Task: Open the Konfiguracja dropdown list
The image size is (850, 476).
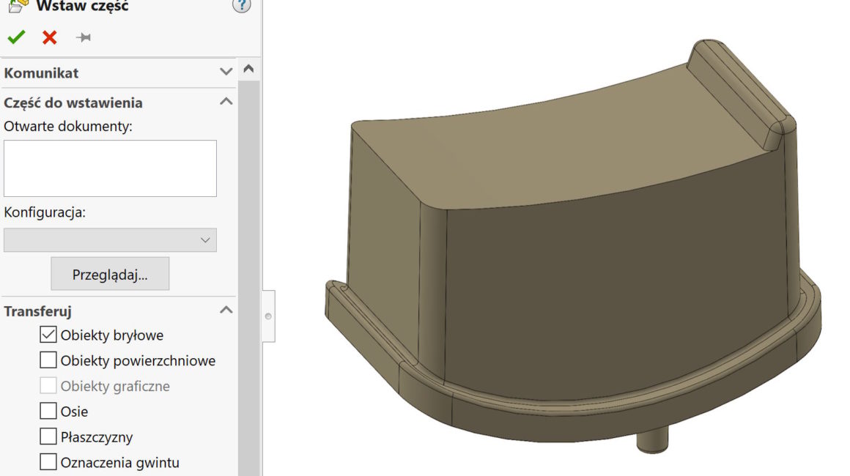Action: tap(110, 240)
